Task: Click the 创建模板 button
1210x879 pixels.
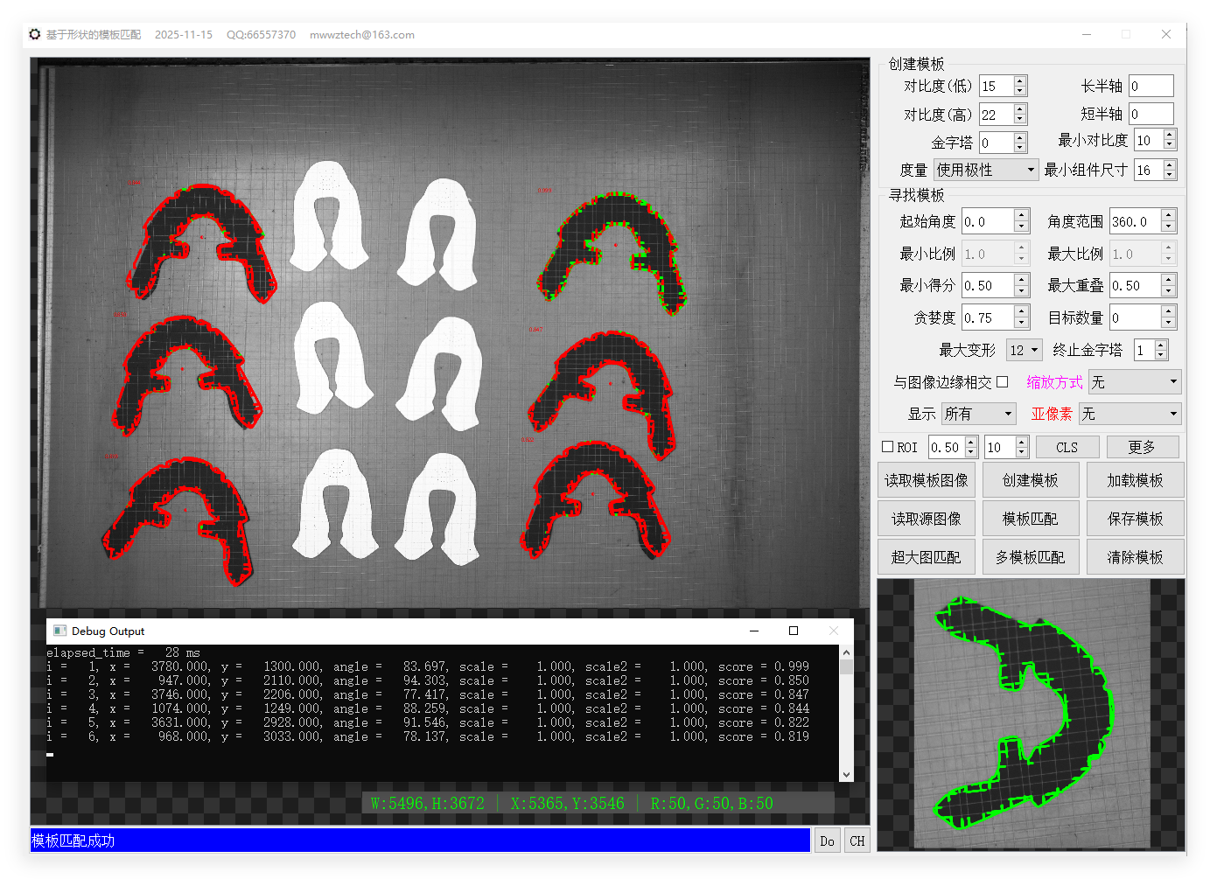Action: coord(1031,479)
